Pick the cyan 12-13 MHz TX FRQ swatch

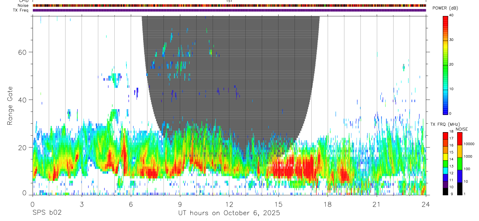click(445, 170)
